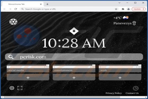Open the Privacy Policy link
This screenshot has height=99, width=148.
pos(114,93)
